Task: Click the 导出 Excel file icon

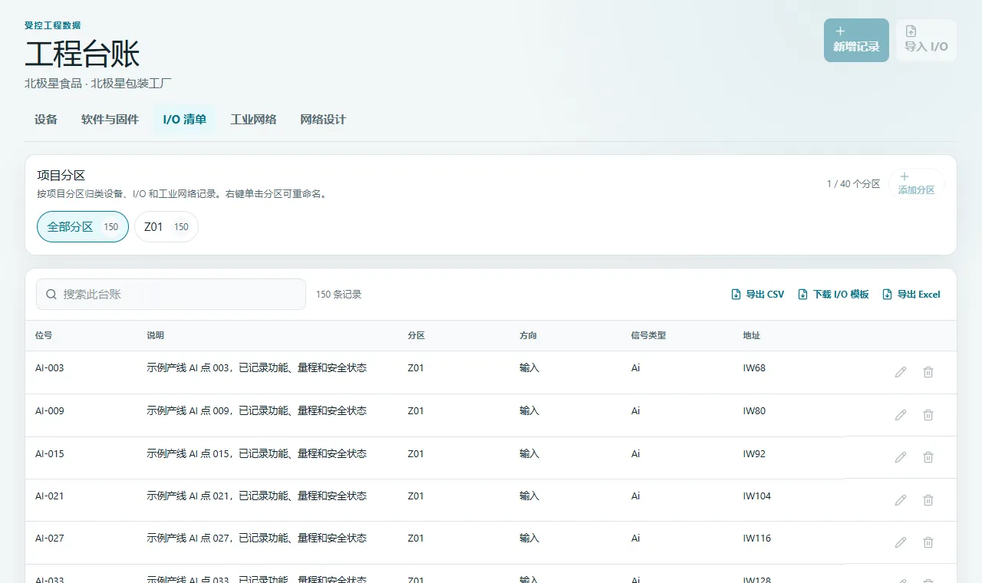Action: point(888,295)
